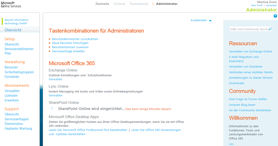Open Sicherheitsgruppen in sidebar
The width and height of the screenshot is (278, 146).
(19, 72)
